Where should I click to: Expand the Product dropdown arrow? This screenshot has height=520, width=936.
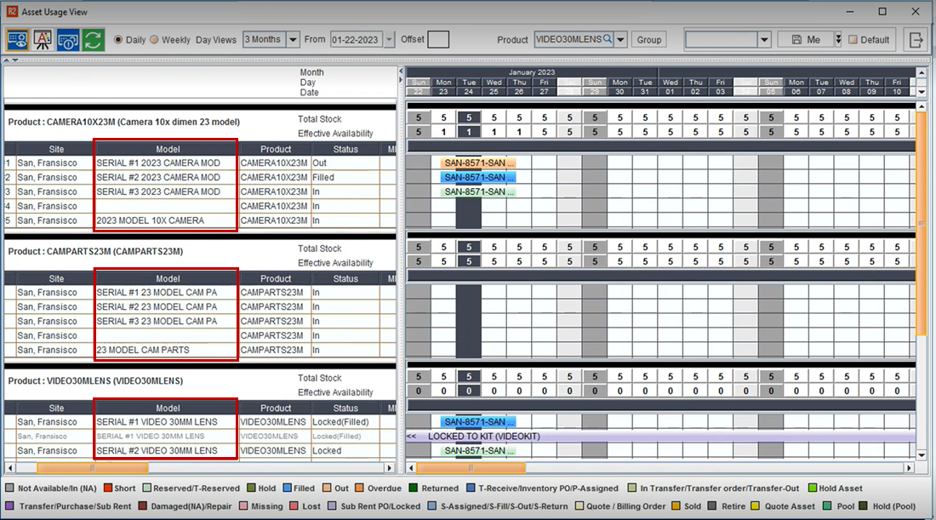[621, 39]
